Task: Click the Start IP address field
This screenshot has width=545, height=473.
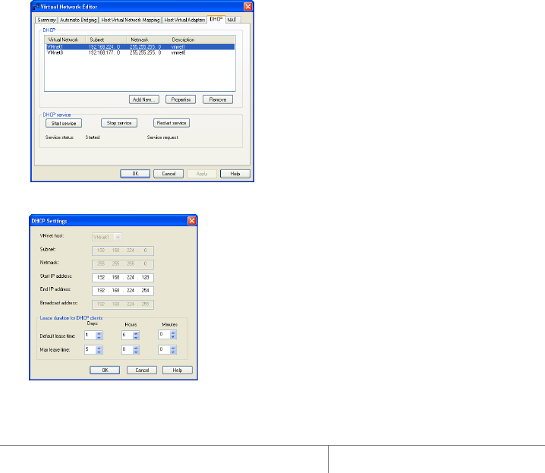Action: pos(123,277)
